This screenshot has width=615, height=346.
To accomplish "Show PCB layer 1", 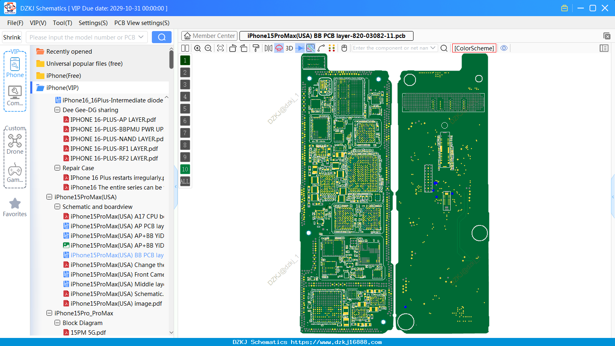I will pos(185,60).
